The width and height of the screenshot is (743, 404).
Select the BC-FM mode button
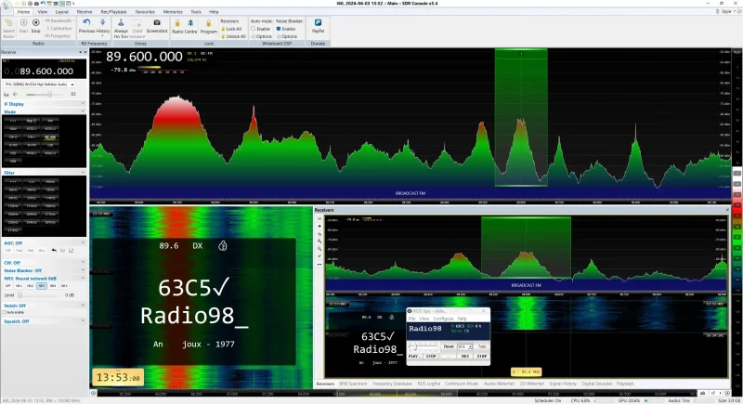coord(50,137)
